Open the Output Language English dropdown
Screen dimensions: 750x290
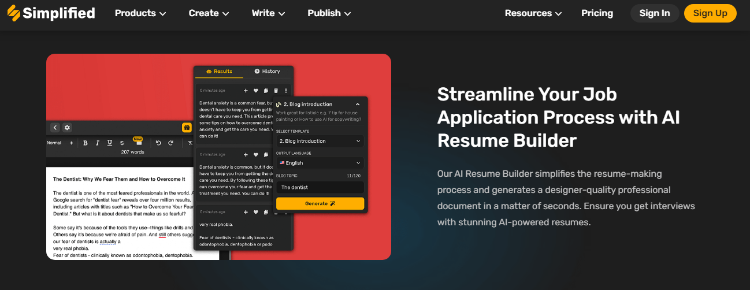[x=320, y=163]
